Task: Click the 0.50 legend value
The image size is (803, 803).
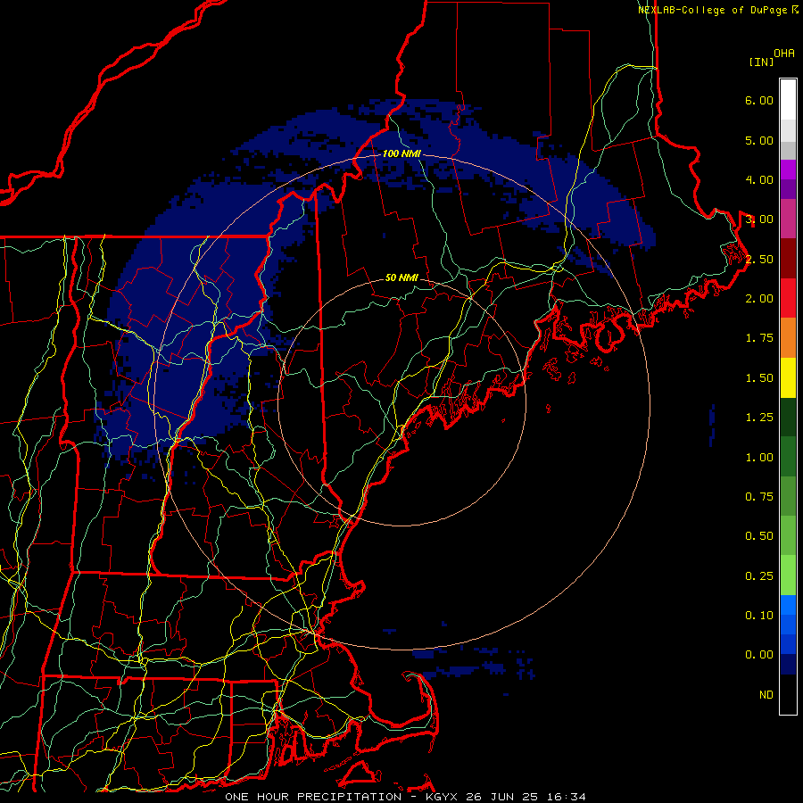Action: click(x=759, y=536)
